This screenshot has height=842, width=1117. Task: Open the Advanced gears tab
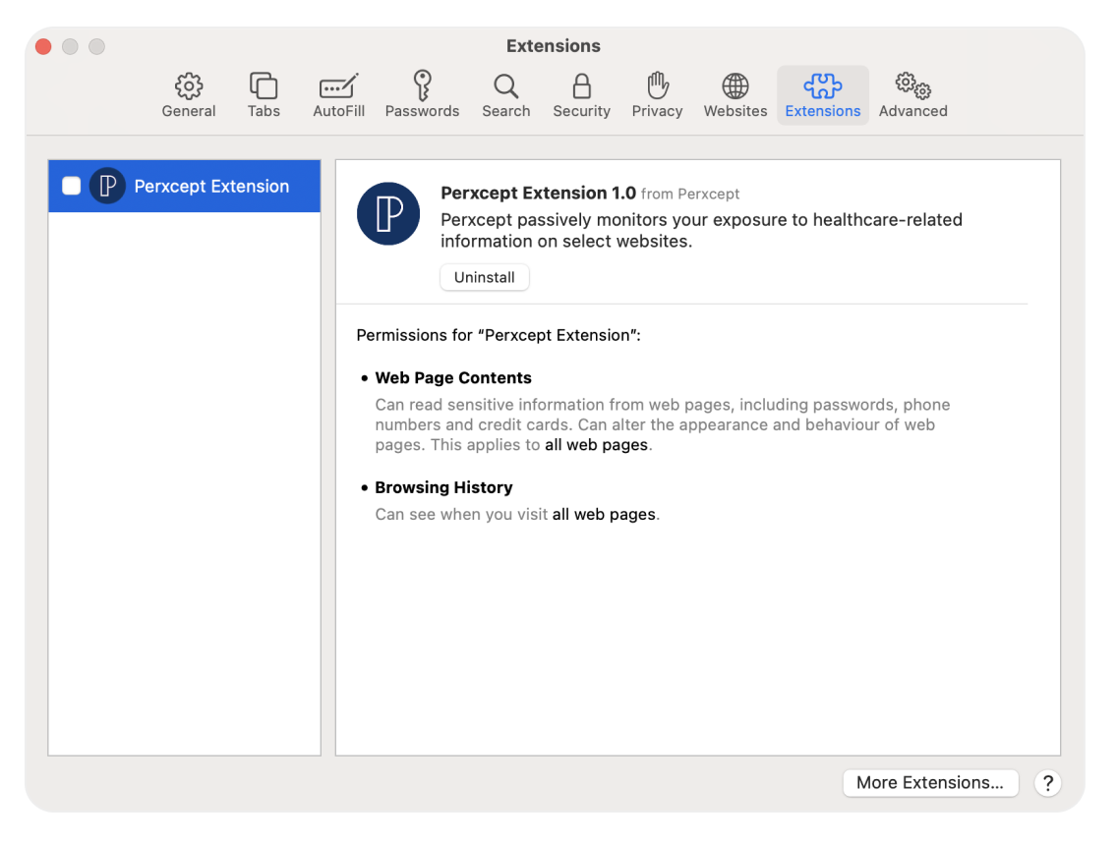click(x=912, y=94)
